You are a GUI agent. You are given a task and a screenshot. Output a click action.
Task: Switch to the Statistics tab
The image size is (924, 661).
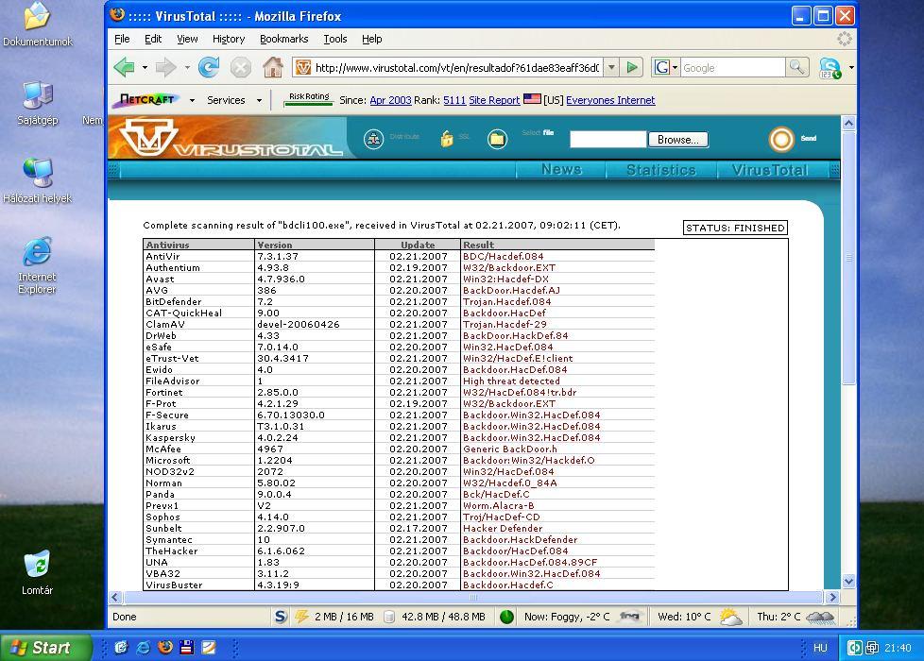[661, 170]
